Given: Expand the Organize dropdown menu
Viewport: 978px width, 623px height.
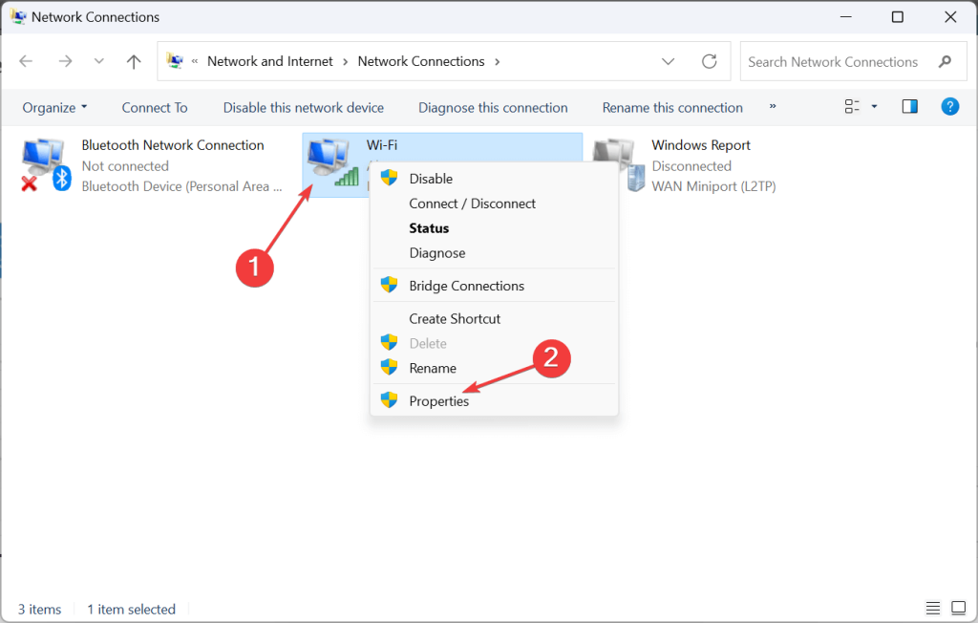Looking at the screenshot, I should pyautogui.click(x=54, y=107).
